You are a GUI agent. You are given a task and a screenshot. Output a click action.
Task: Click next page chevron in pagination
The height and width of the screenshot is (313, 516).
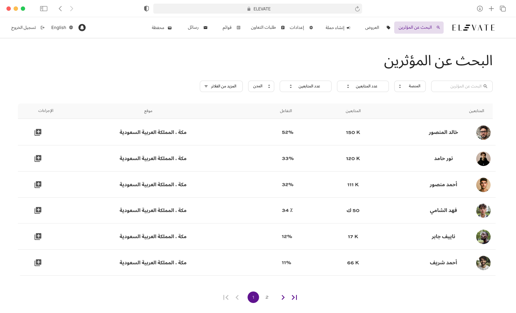pos(283,297)
